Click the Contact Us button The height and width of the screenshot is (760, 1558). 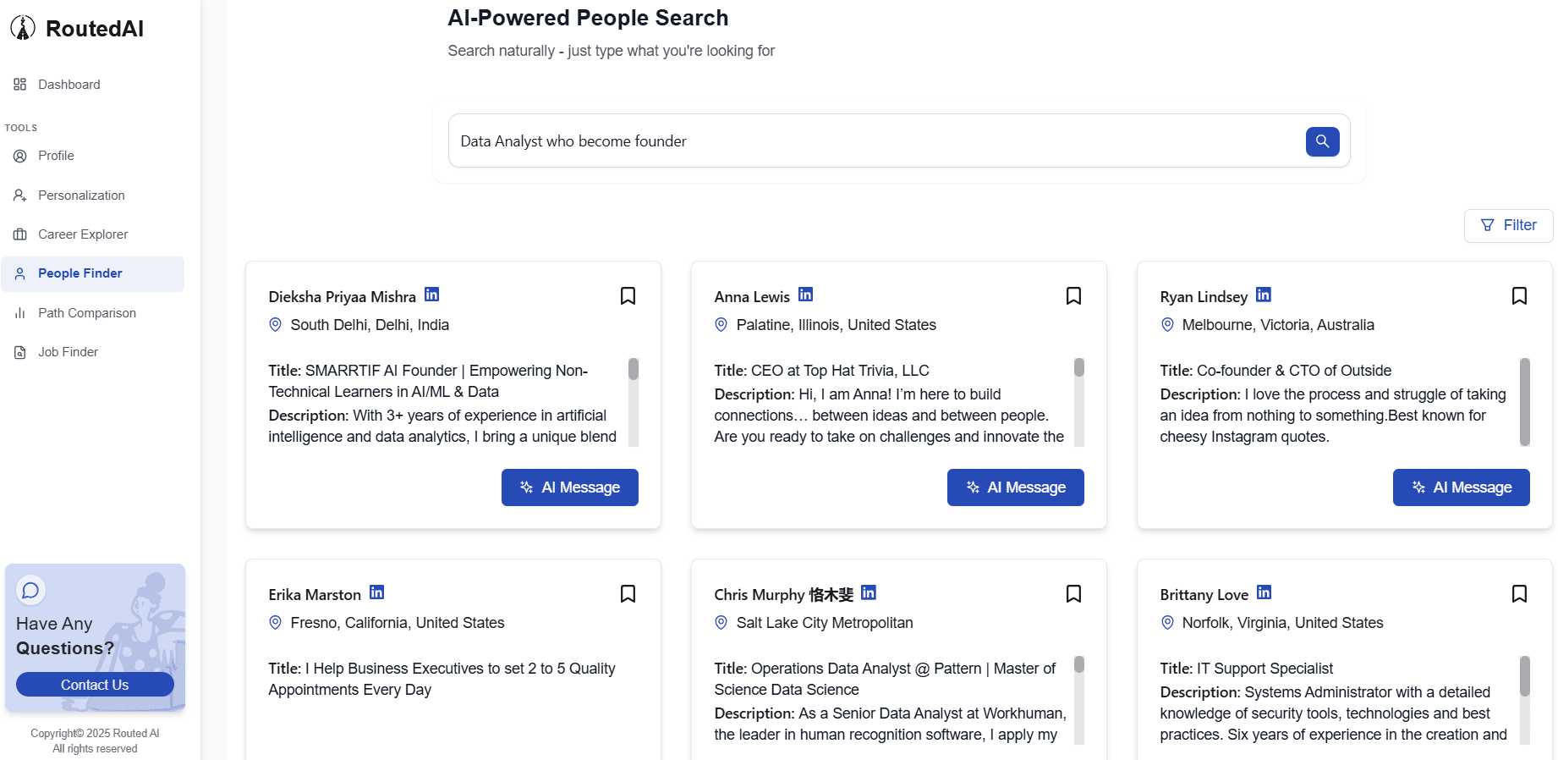click(94, 685)
